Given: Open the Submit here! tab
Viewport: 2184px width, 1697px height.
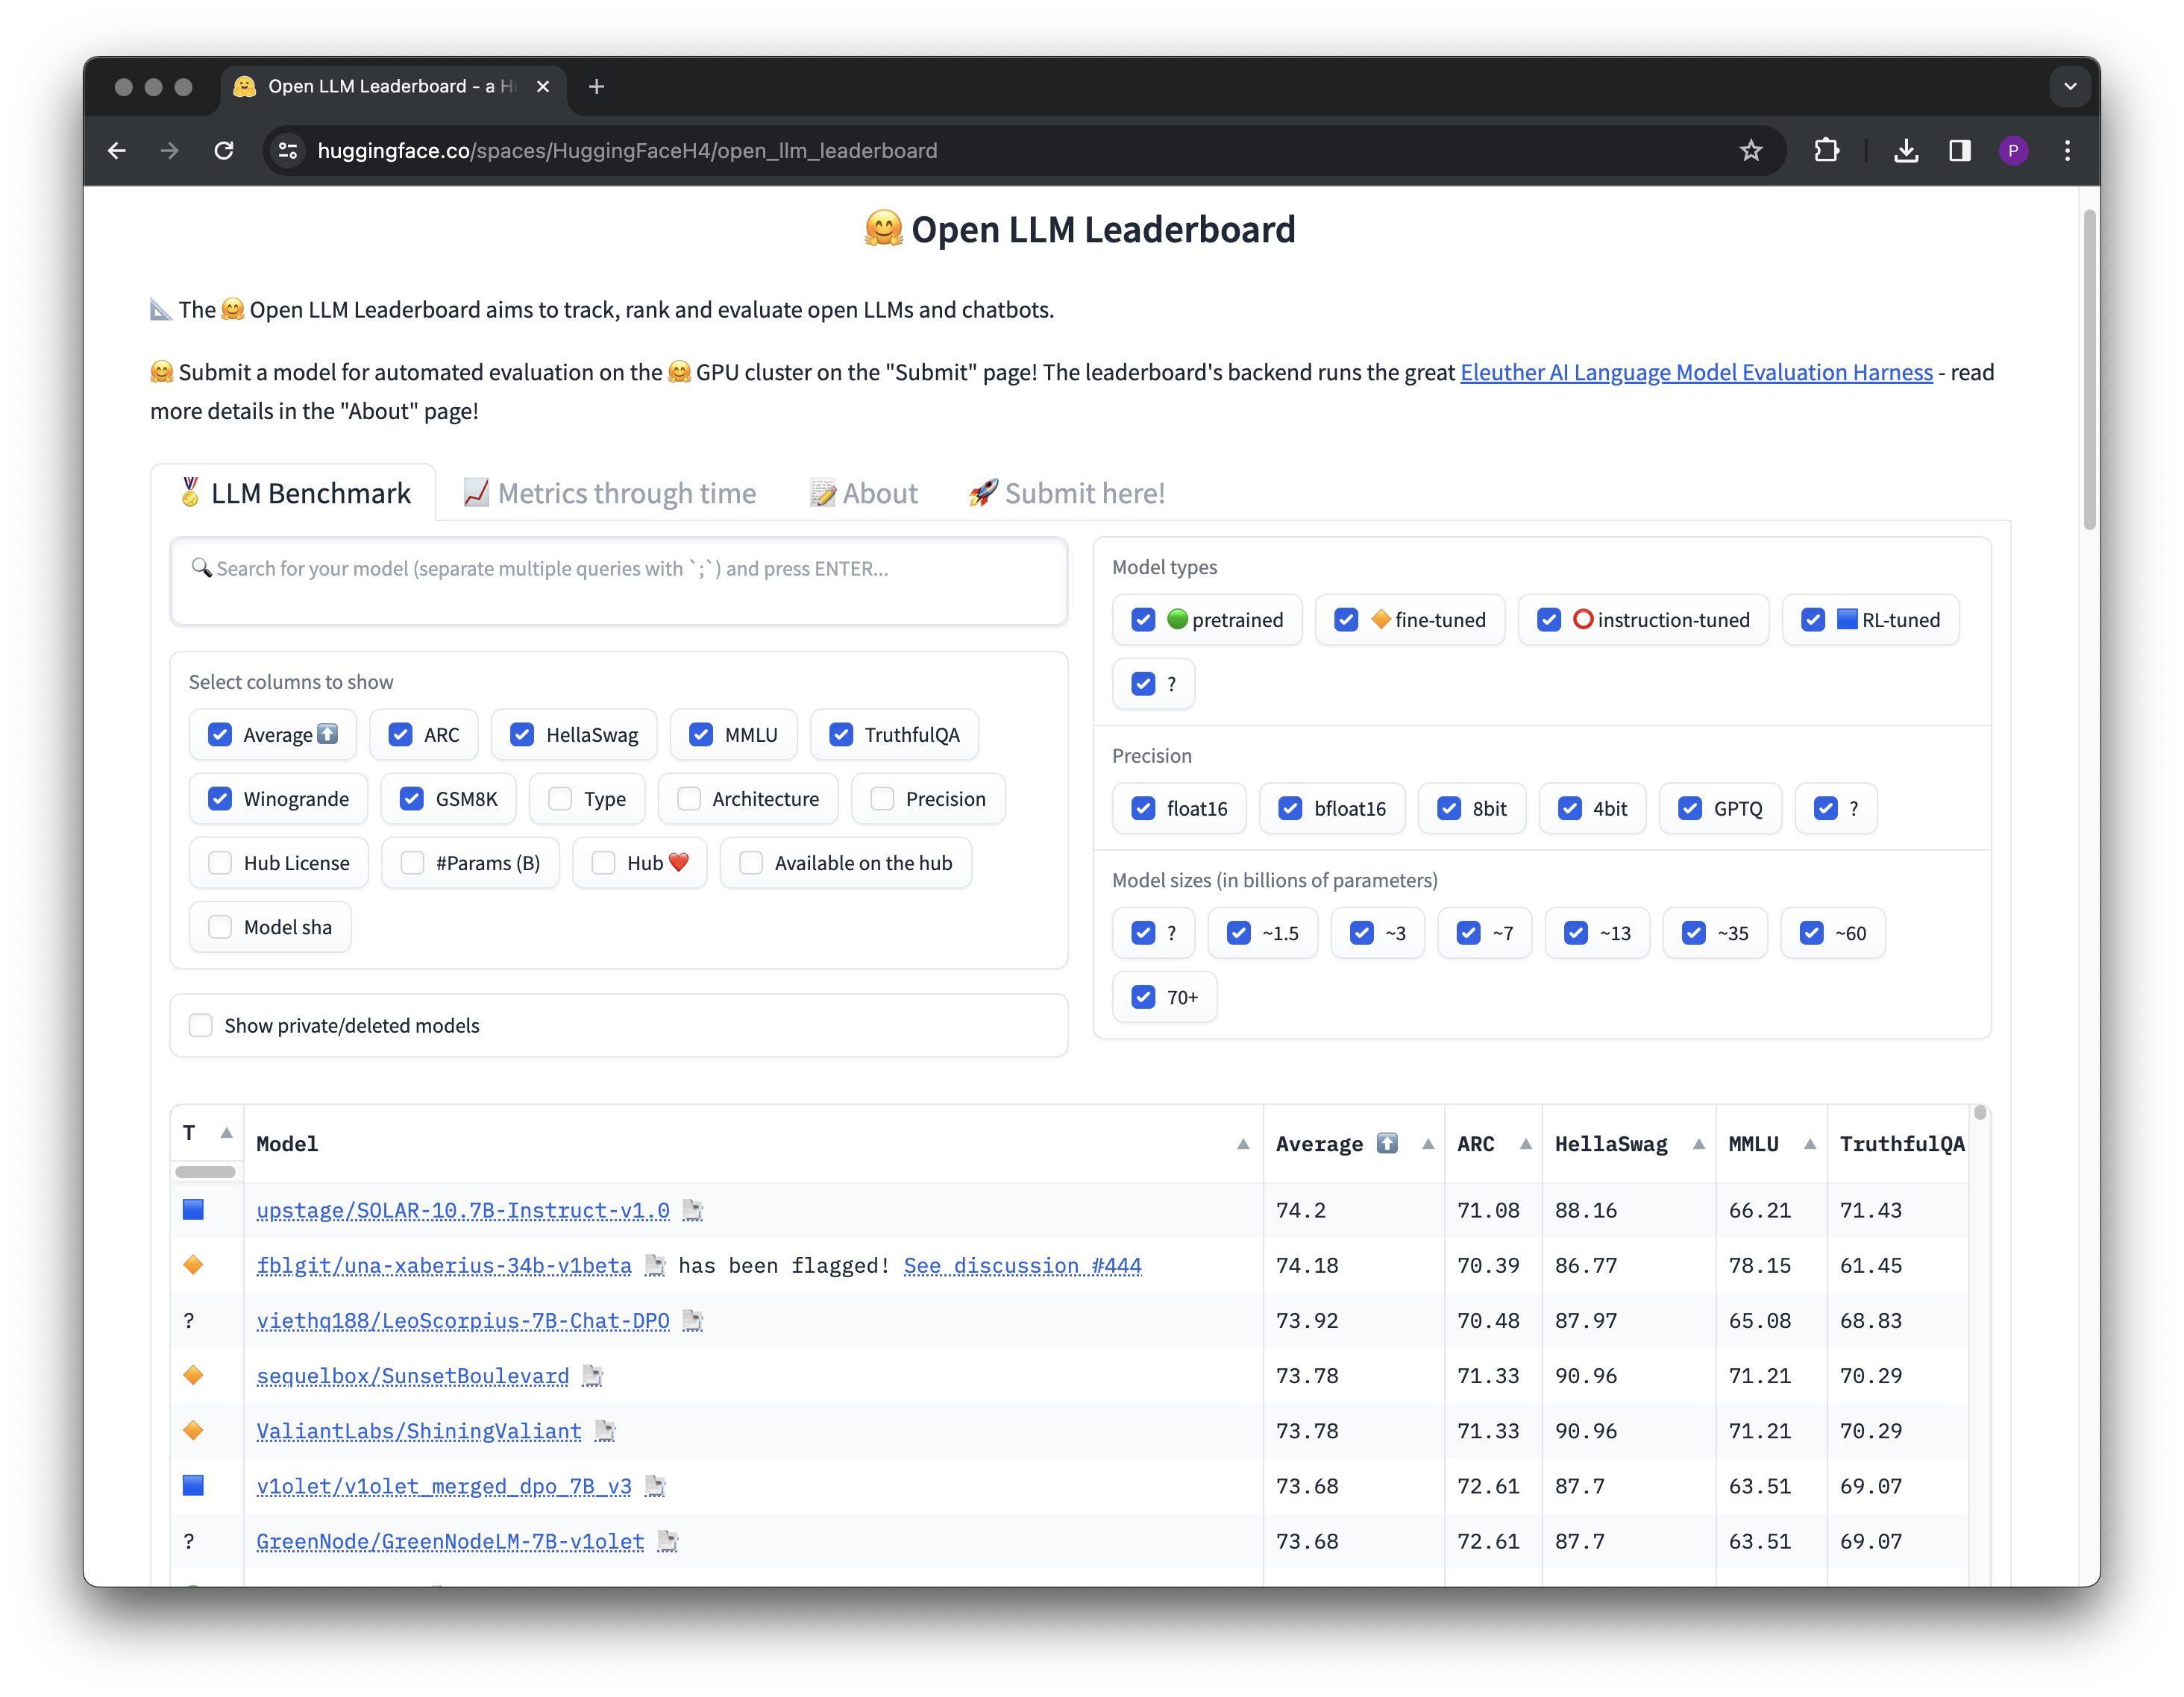Looking at the screenshot, I should 1066,494.
